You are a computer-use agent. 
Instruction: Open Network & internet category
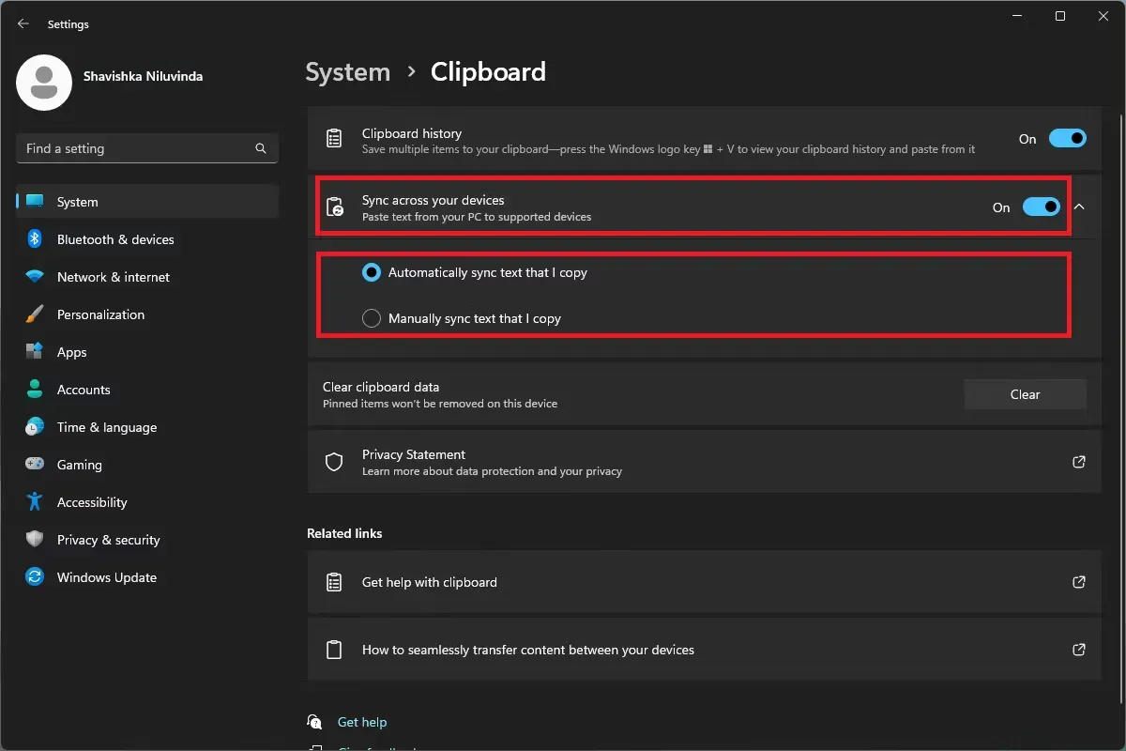pos(147,277)
